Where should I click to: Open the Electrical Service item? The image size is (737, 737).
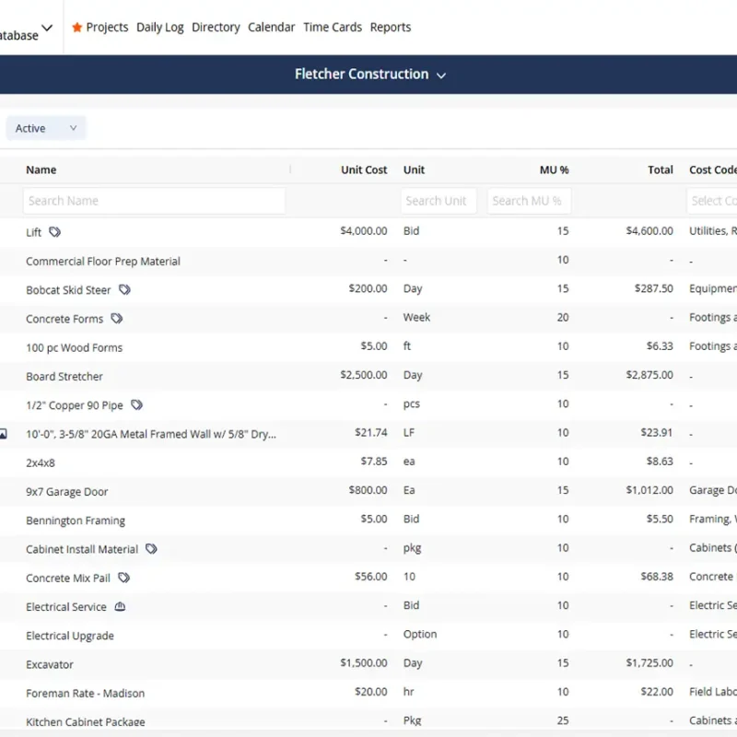[66, 607]
